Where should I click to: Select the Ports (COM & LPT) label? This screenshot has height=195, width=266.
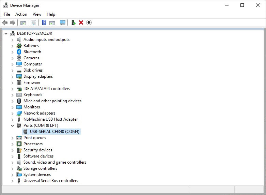click(41, 125)
